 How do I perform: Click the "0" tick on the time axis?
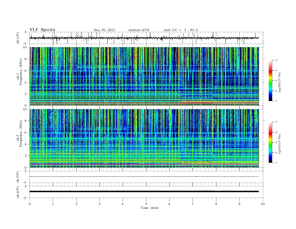click(x=30, y=204)
